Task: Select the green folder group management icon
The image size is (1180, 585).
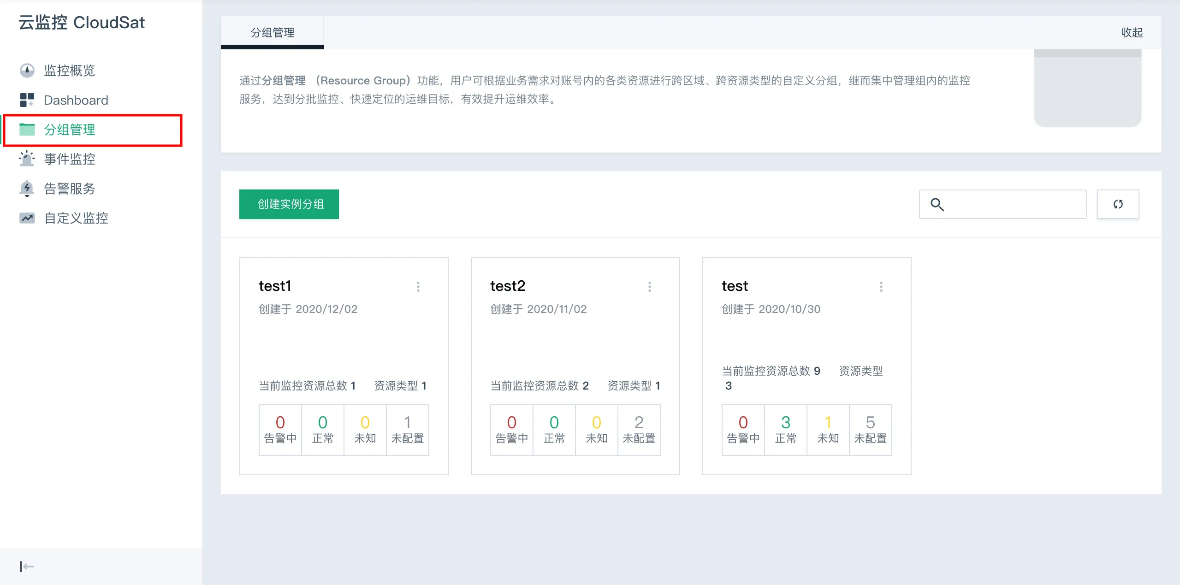Action: 27,130
